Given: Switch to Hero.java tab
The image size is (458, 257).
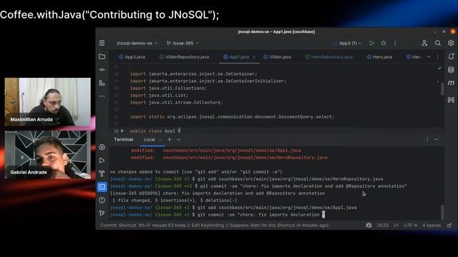Looking at the screenshot, I should pos(379,57).
